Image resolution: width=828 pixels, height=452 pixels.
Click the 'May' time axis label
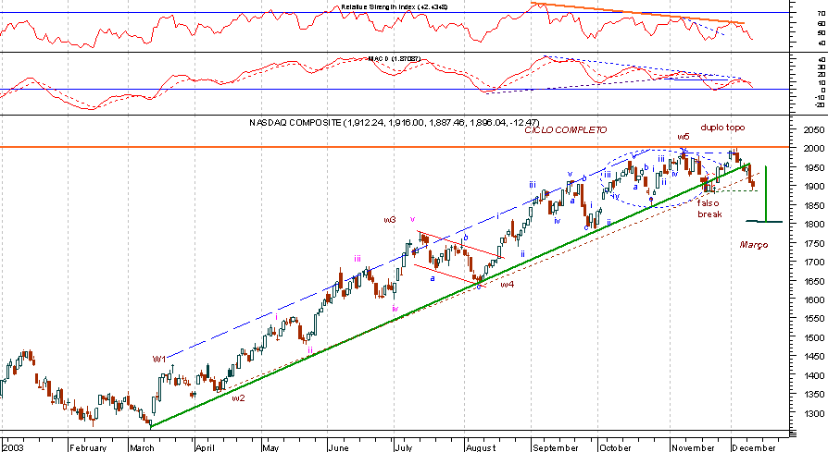(270, 447)
